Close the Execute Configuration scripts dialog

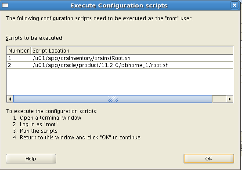(235, 5)
